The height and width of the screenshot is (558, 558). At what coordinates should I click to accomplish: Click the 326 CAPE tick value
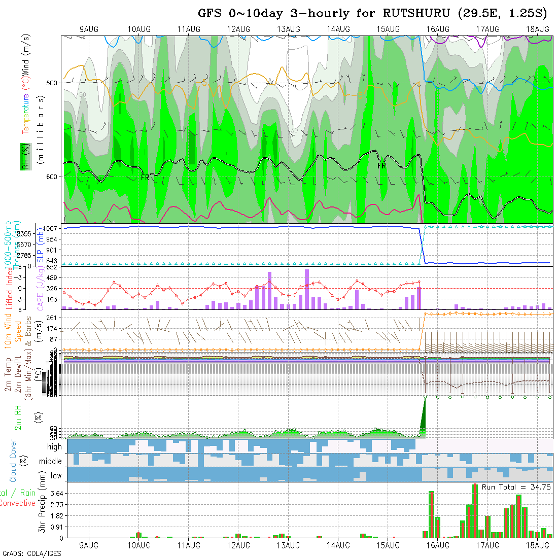[52, 289]
